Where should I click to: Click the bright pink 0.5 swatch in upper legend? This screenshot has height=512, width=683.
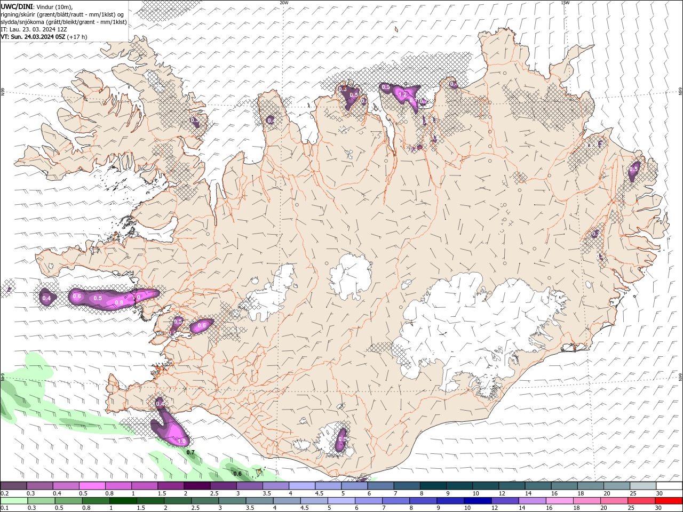pos(92,486)
